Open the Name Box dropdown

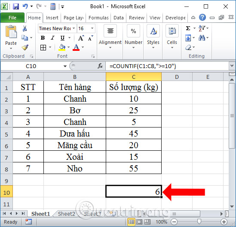click(x=65, y=66)
